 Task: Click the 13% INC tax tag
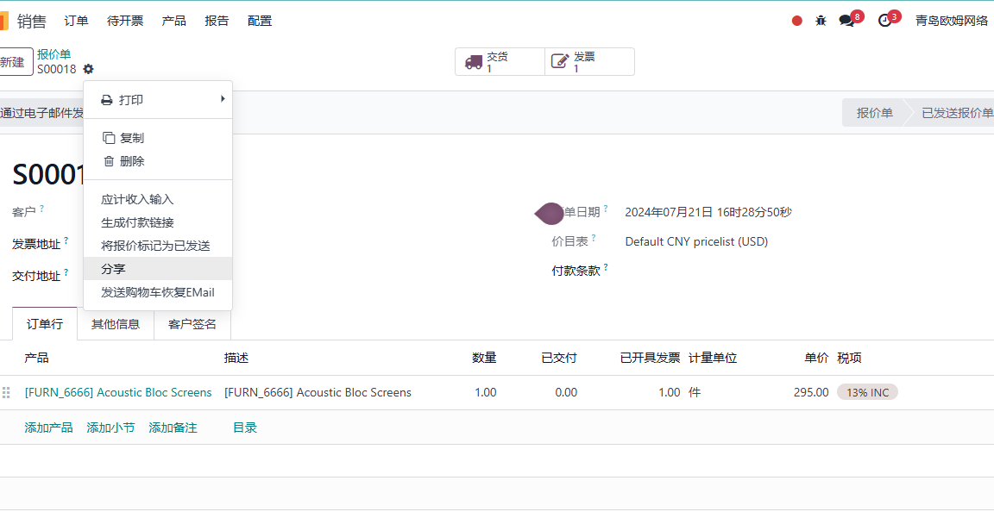point(867,393)
